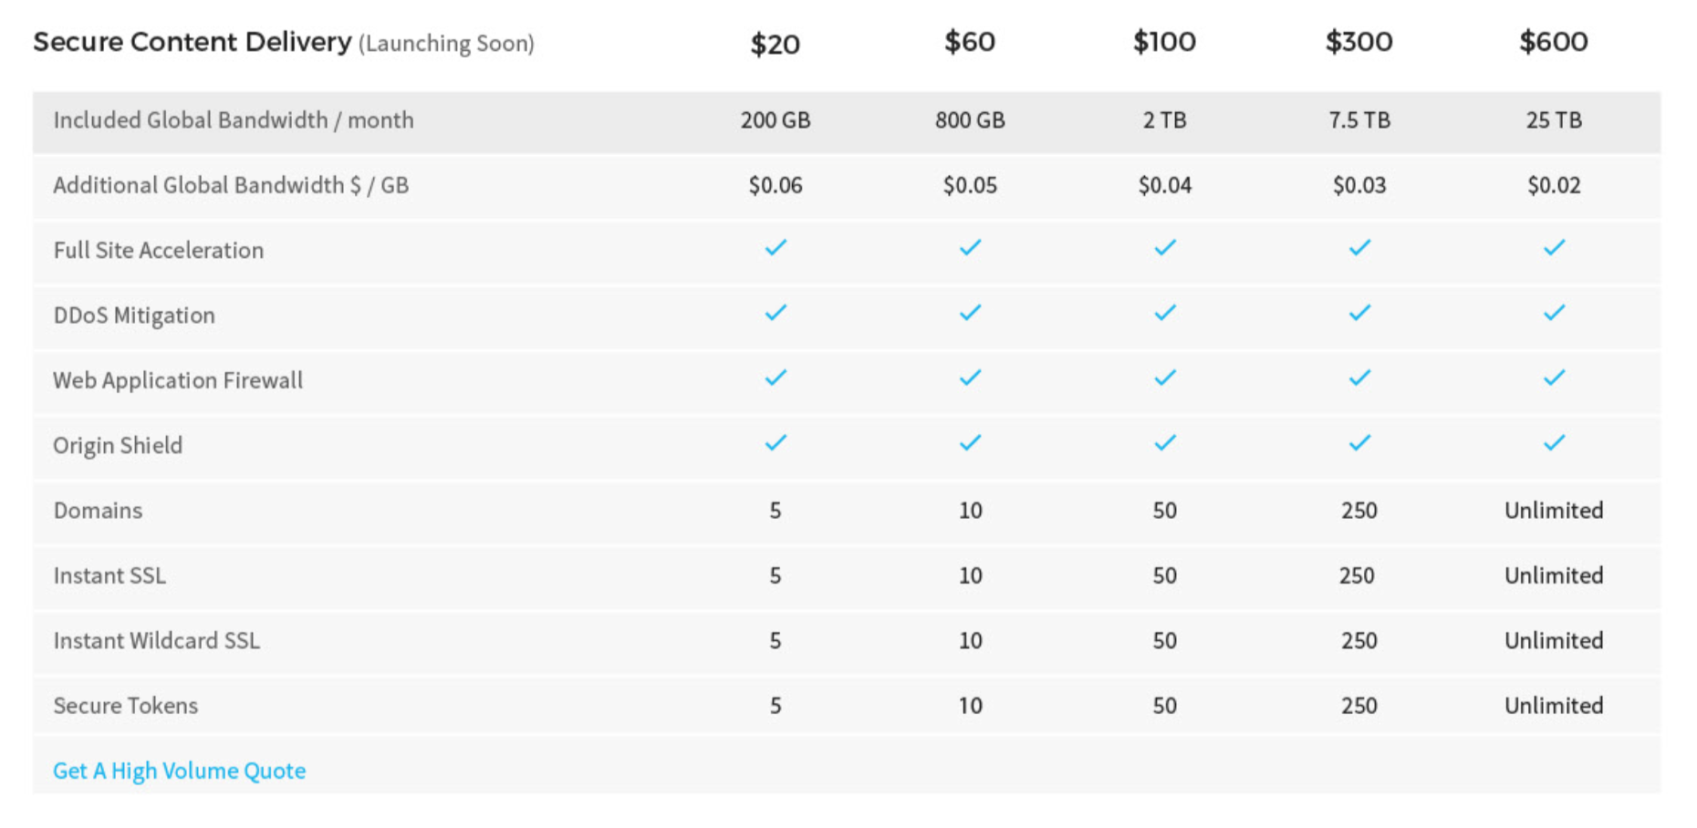Click DDoS Mitigation checkmark under $20 plan
This screenshot has width=1697, height=828.
click(776, 313)
